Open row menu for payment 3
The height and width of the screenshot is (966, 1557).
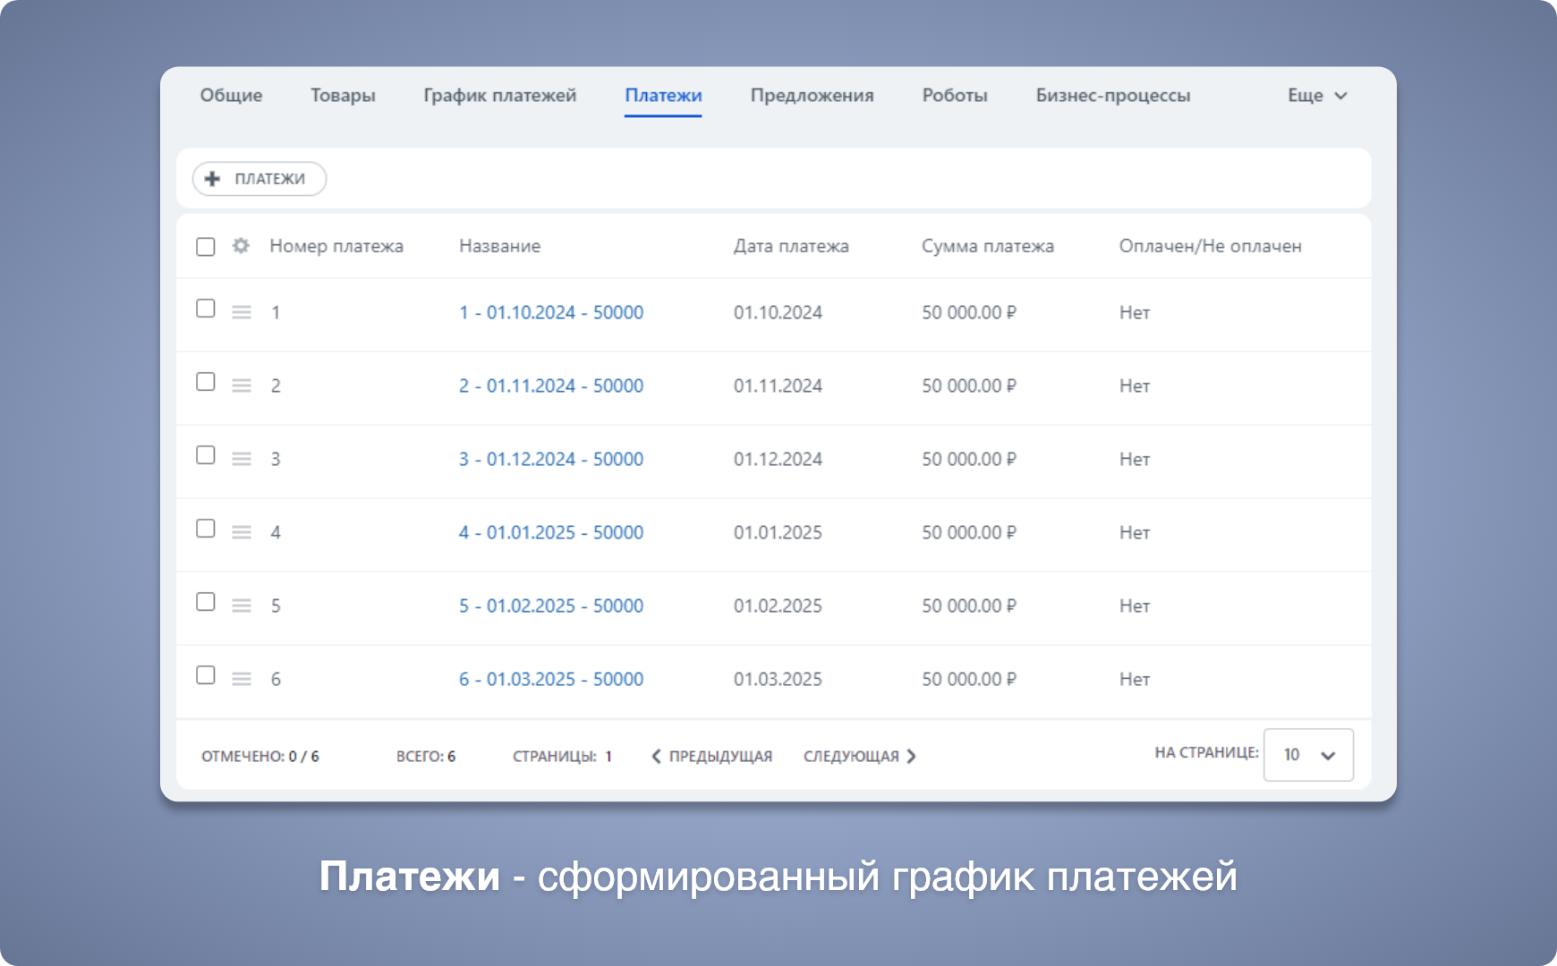coord(242,459)
